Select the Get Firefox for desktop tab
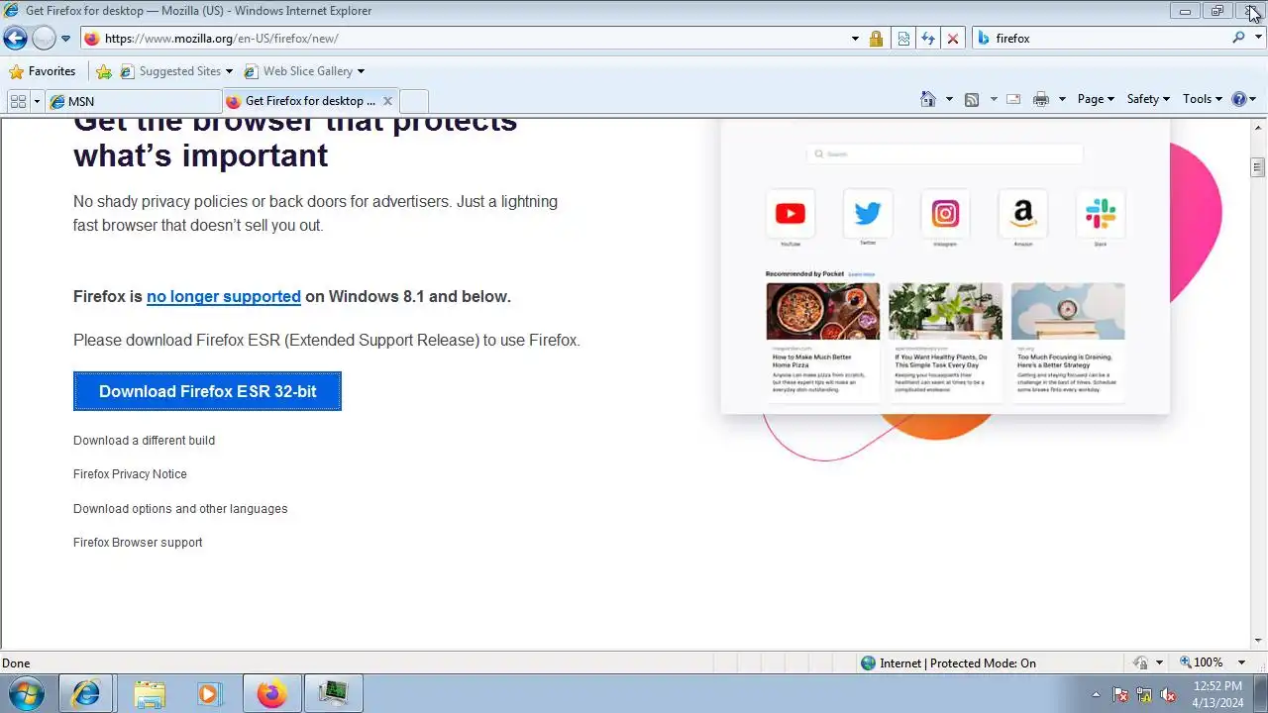 301,101
